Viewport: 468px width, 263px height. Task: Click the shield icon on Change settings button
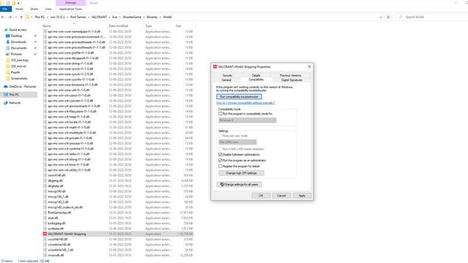pos(222,185)
